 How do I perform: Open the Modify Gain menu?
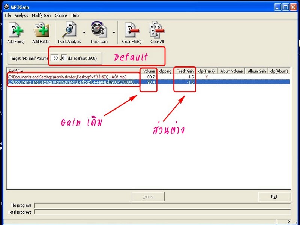click(x=41, y=15)
